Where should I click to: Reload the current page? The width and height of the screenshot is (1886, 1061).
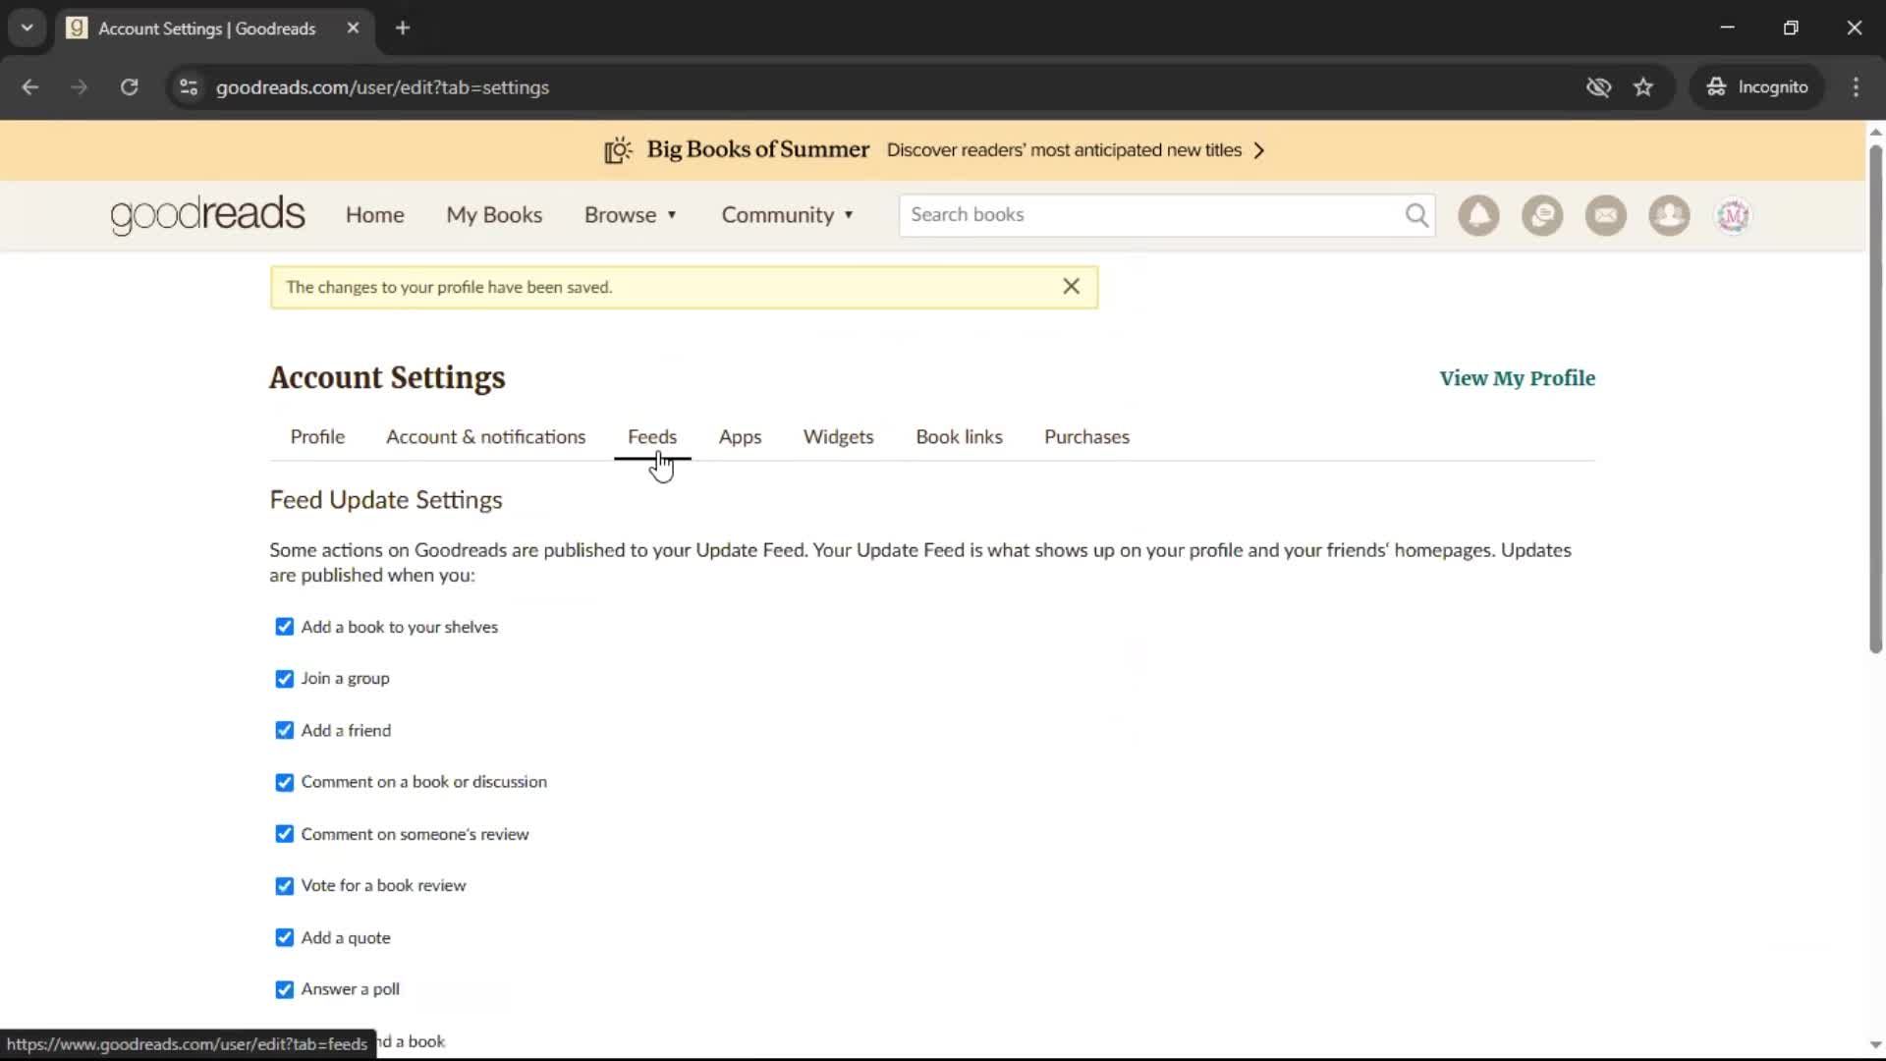click(x=130, y=87)
